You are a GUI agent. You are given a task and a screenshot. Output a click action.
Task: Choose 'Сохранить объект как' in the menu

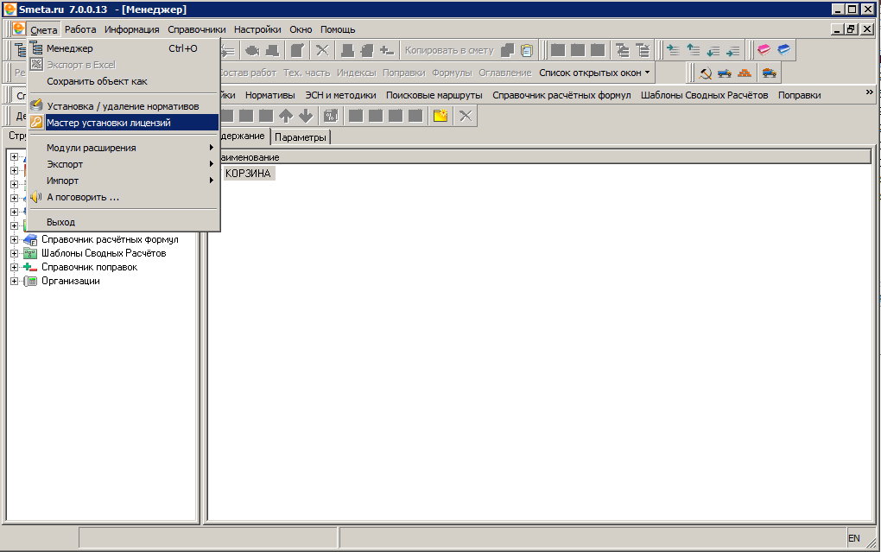123,81
